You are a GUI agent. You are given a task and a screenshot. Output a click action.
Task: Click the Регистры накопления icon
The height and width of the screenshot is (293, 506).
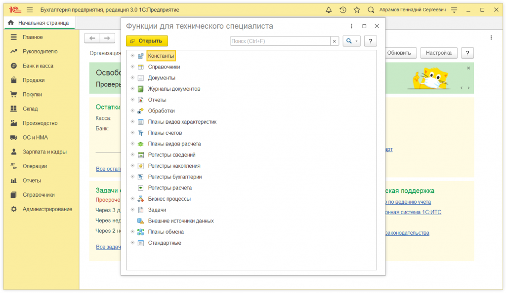tap(140, 166)
